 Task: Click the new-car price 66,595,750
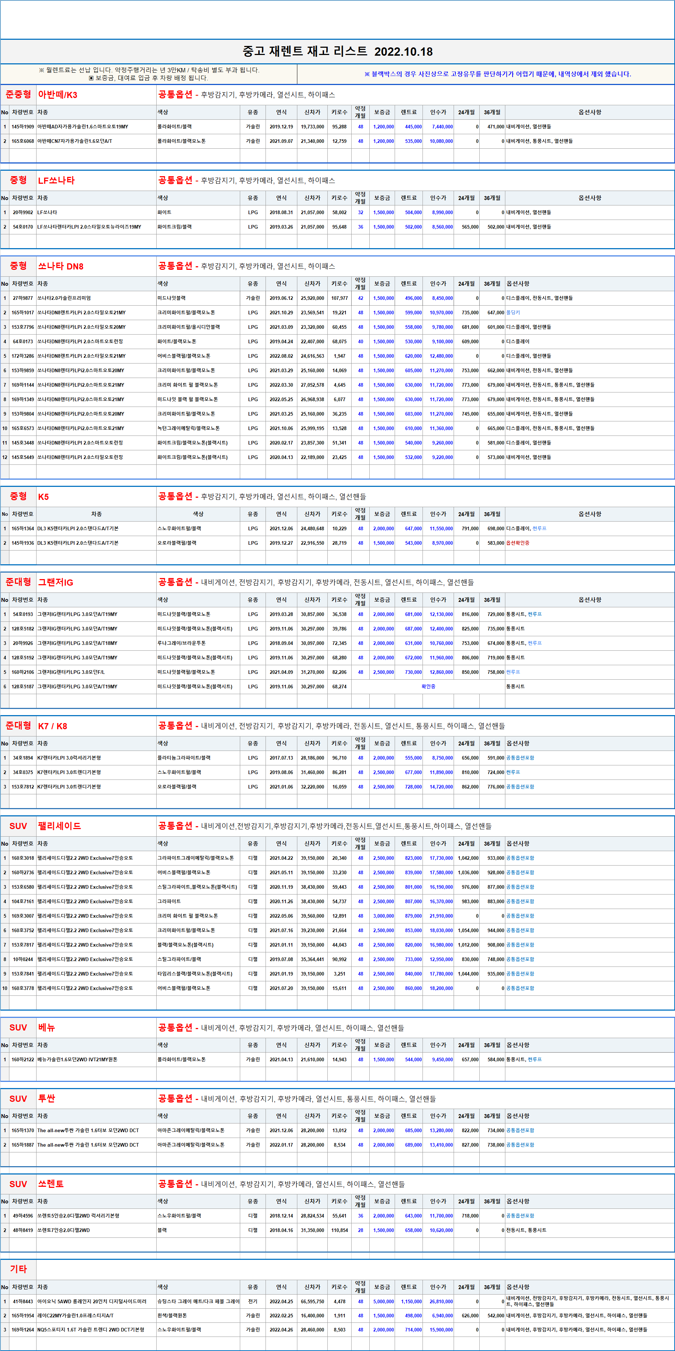(313, 1301)
